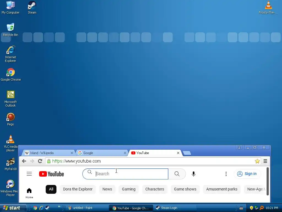
Task: Filter by News chip
Action: pyautogui.click(x=107, y=189)
